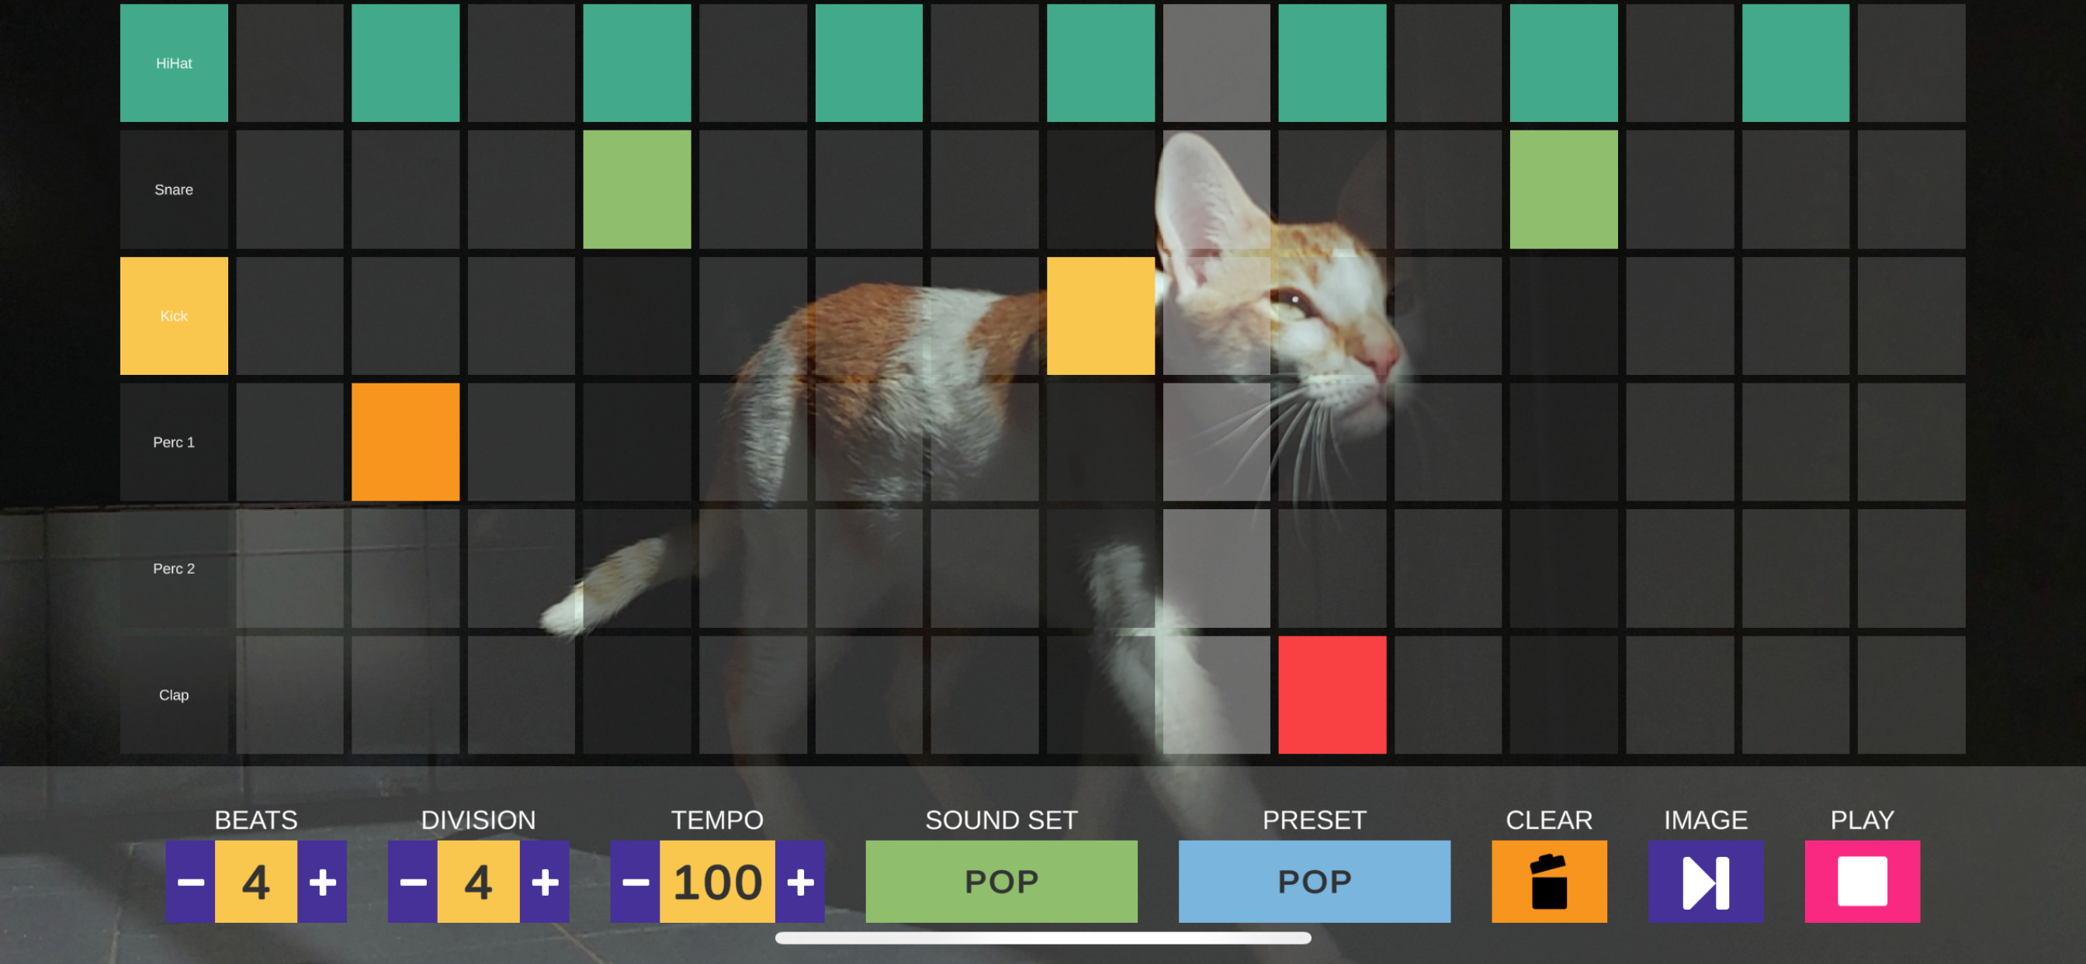Screen dimensions: 2086x964
Task: Turn off the red Clap pad
Action: [x=1332, y=694]
